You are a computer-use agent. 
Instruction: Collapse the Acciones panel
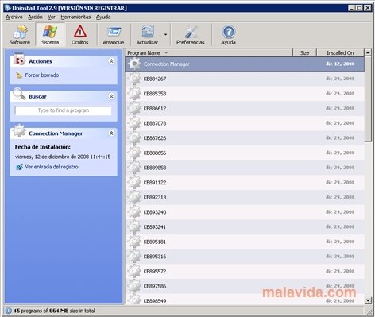(111, 61)
